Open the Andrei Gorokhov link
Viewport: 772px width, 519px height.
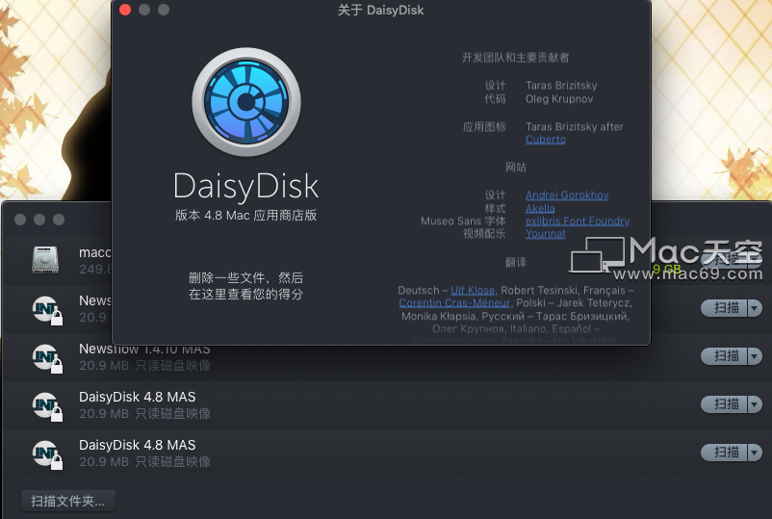pos(567,195)
